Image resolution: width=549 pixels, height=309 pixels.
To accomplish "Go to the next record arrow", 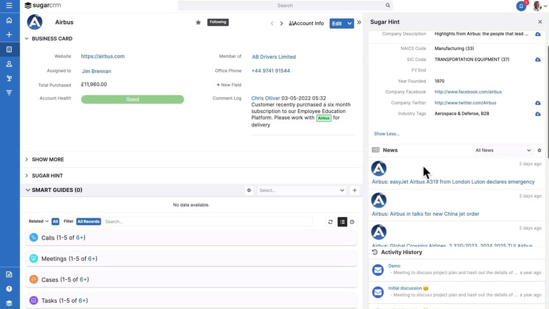I will 281,23.
